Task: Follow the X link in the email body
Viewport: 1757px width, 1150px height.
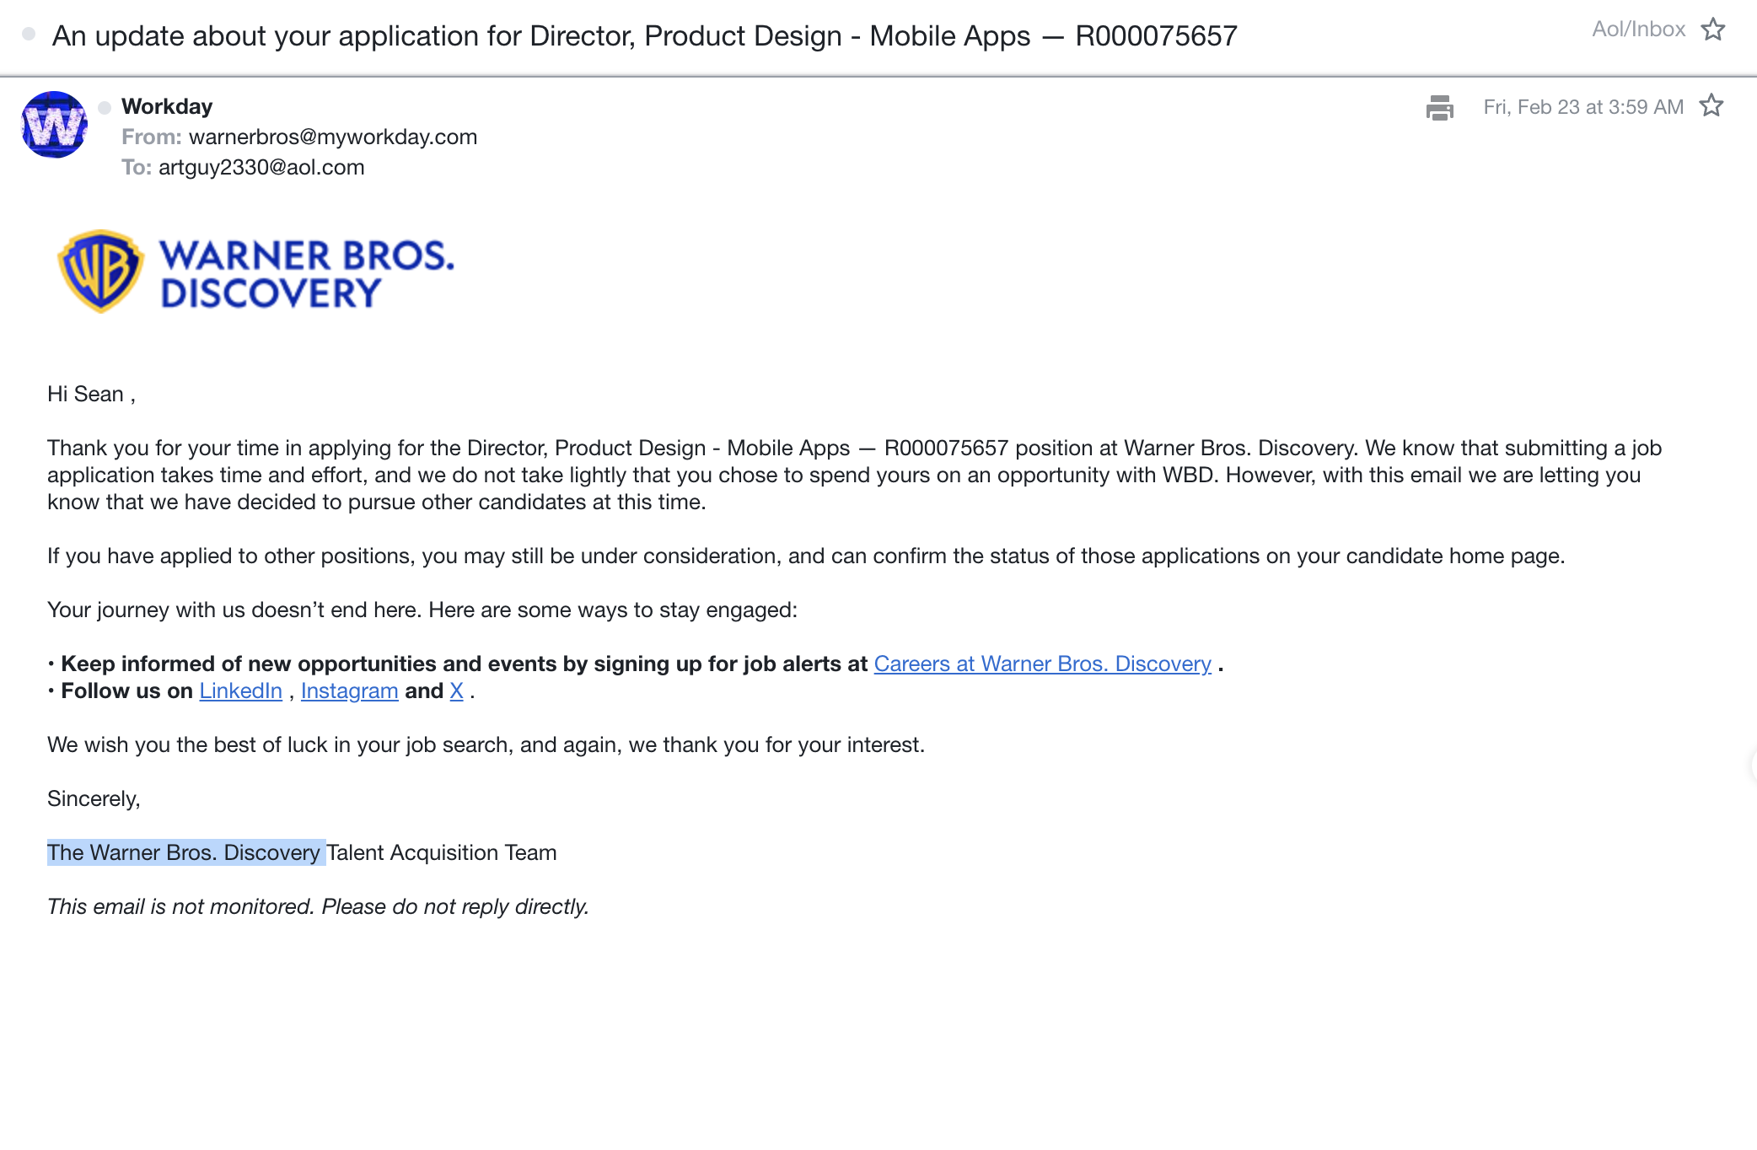Action: (456, 691)
